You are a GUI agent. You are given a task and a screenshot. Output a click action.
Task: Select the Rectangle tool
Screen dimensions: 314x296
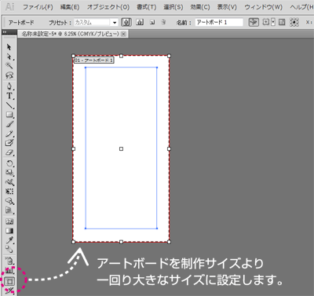(x=9, y=115)
